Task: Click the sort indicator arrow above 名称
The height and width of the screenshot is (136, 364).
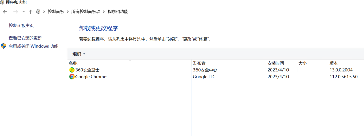Action: pos(130,61)
